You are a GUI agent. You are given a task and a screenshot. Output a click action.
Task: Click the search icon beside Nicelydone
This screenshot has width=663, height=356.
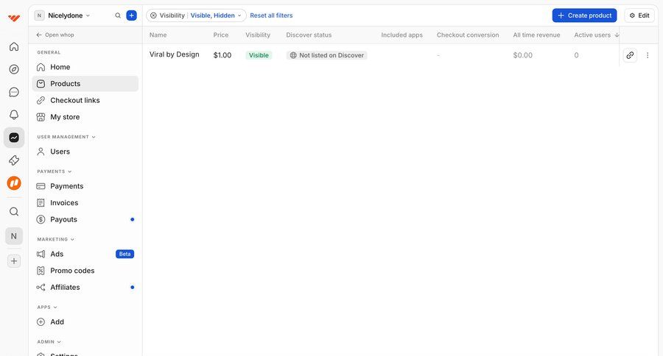pyautogui.click(x=118, y=15)
